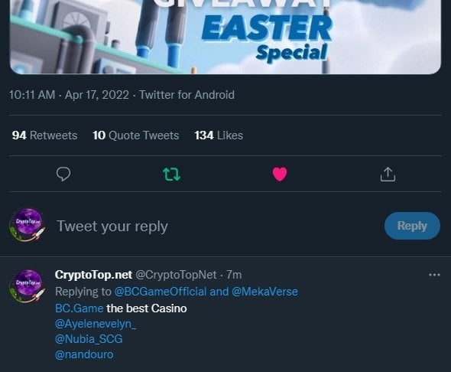This screenshot has height=372, width=451.
Task: View the 134 Likes list
Action: (x=219, y=135)
